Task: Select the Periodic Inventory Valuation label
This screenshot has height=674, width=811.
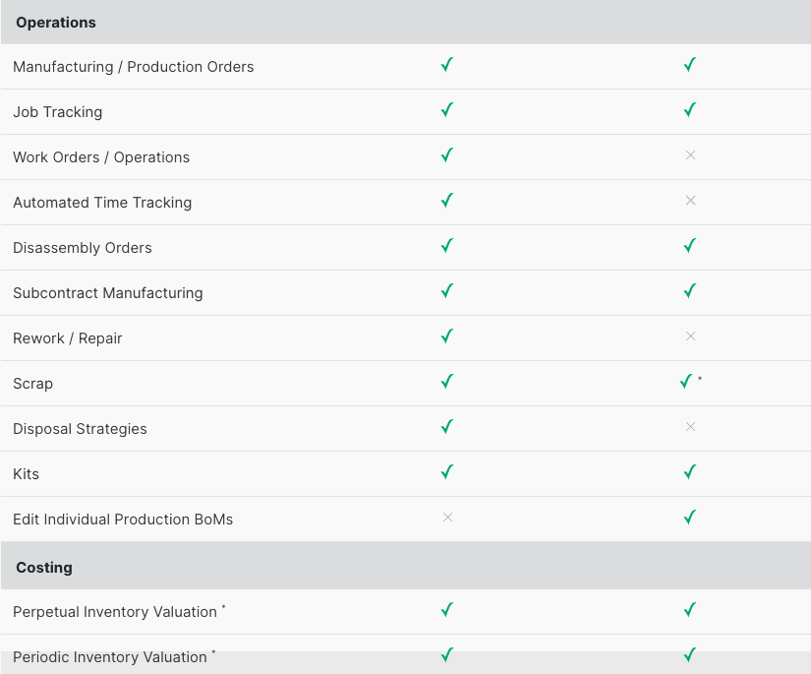Action: point(110,657)
